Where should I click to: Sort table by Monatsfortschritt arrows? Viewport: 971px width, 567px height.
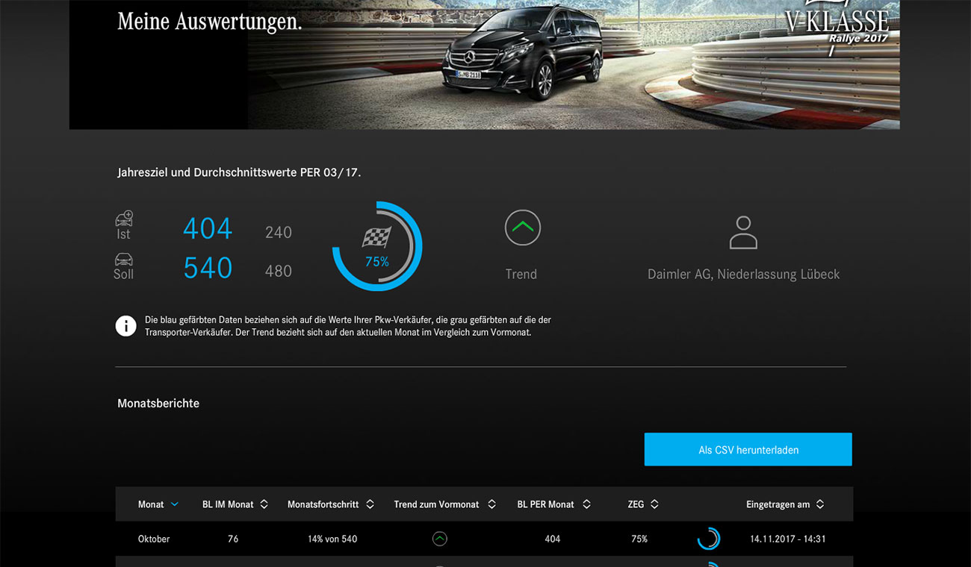click(370, 504)
